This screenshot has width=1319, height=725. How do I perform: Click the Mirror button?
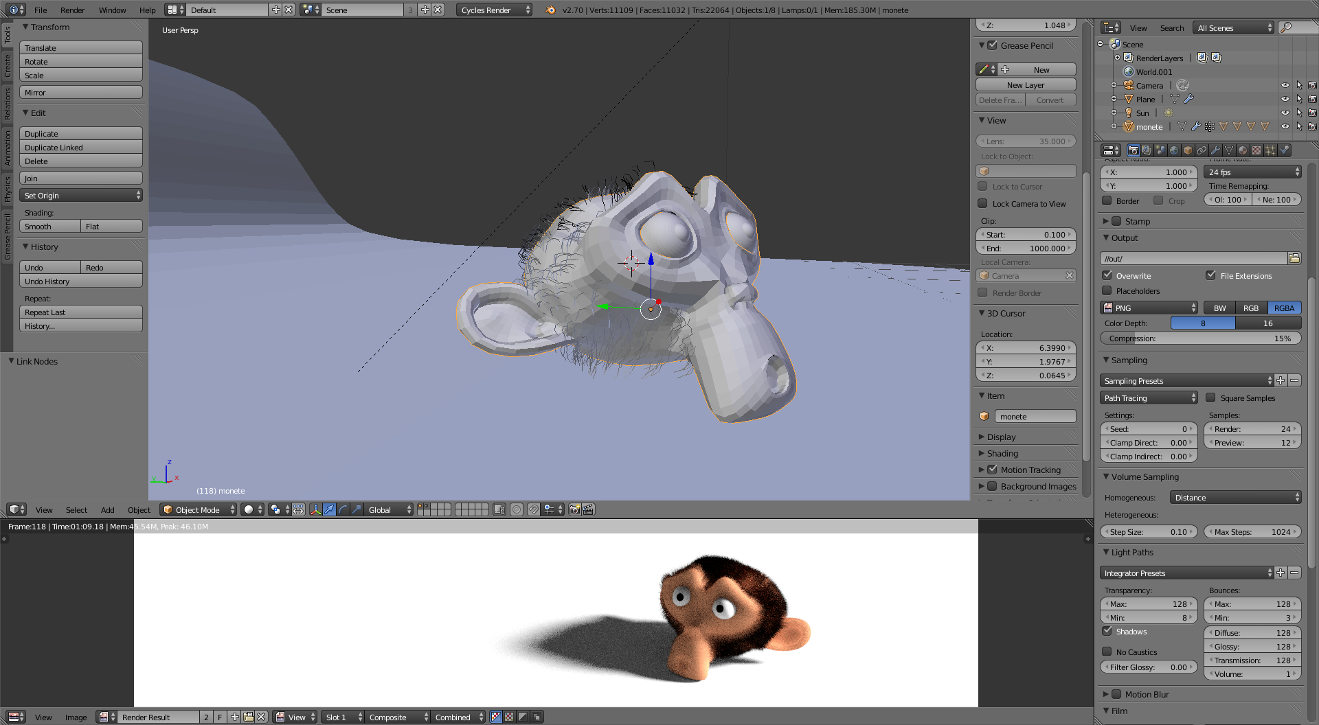(81, 93)
